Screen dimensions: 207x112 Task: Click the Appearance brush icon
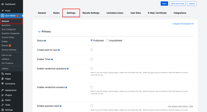(2, 90)
